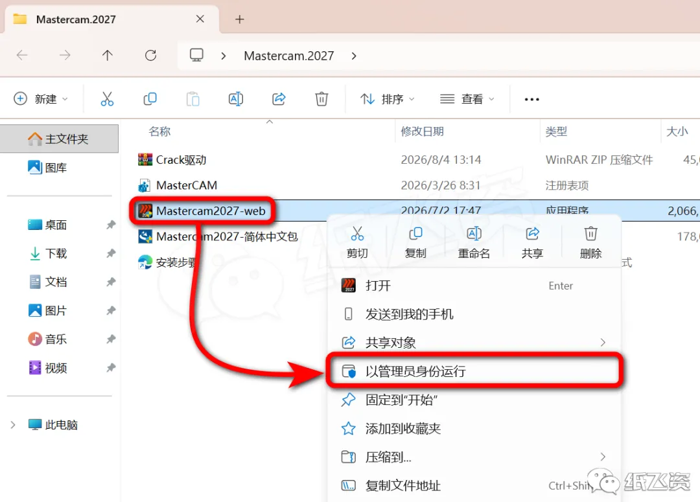This screenshot has height=502, width=700.
Task: Click the Paste icon in toolbar
Action: (x=193, y=98)
